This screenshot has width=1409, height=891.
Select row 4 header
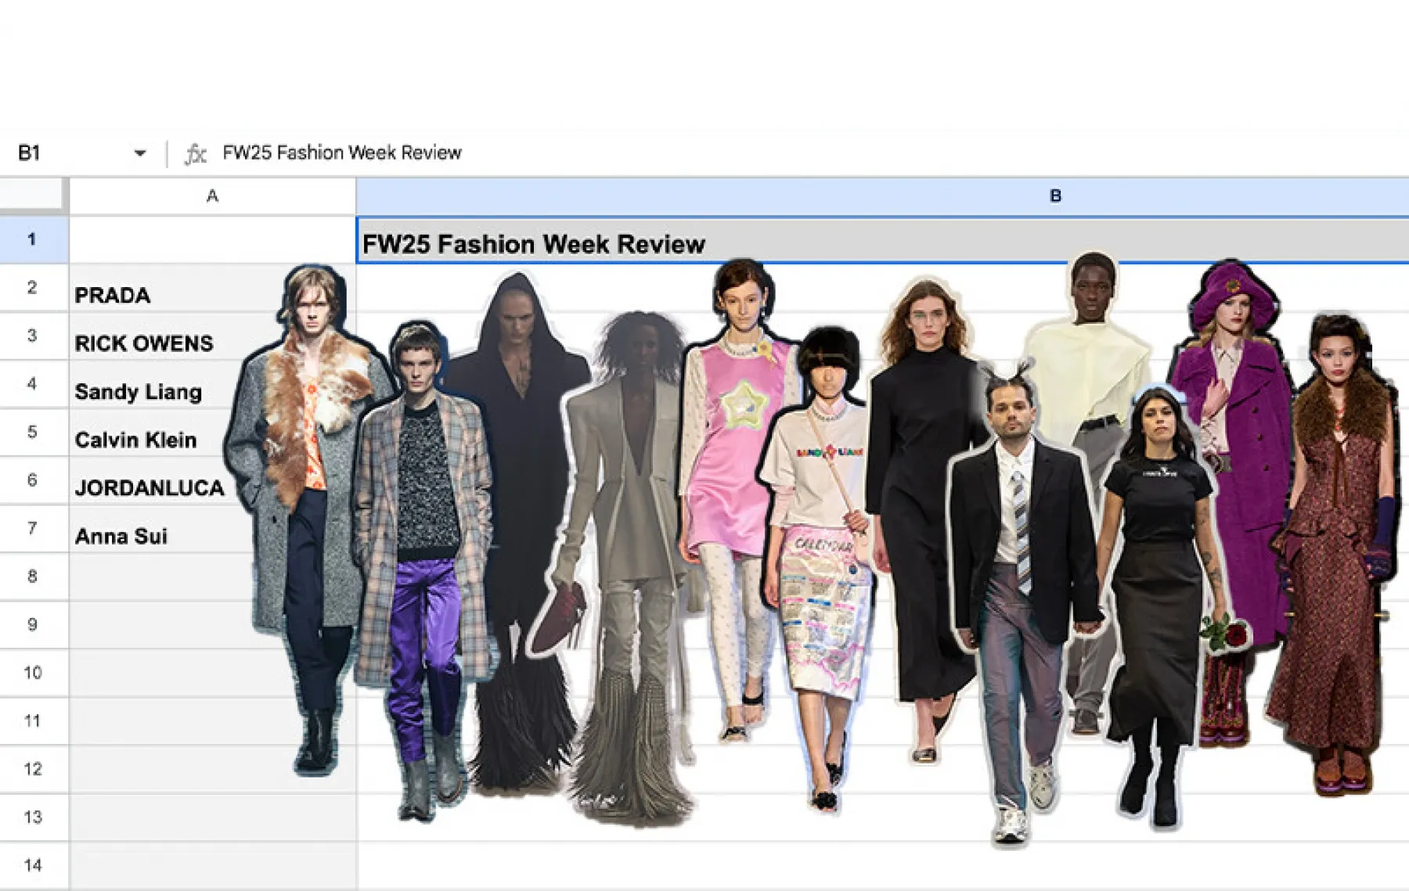tap(34, 384)
